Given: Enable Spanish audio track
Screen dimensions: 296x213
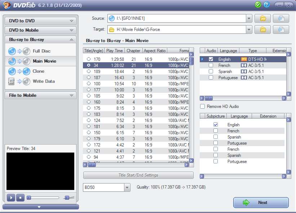Looking at the screenshot, I should tap(211, 71).
